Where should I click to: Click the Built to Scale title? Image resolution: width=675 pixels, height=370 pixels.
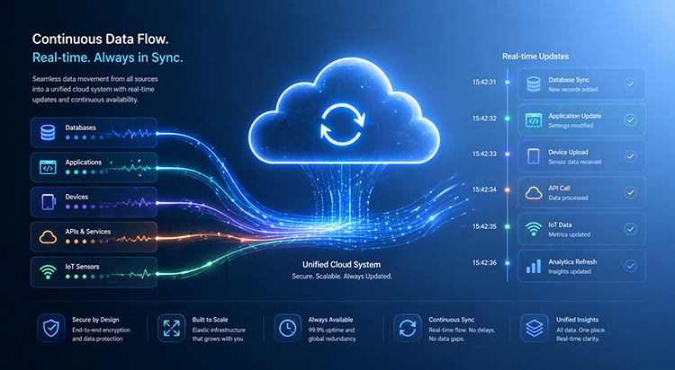tap(210, 320)
